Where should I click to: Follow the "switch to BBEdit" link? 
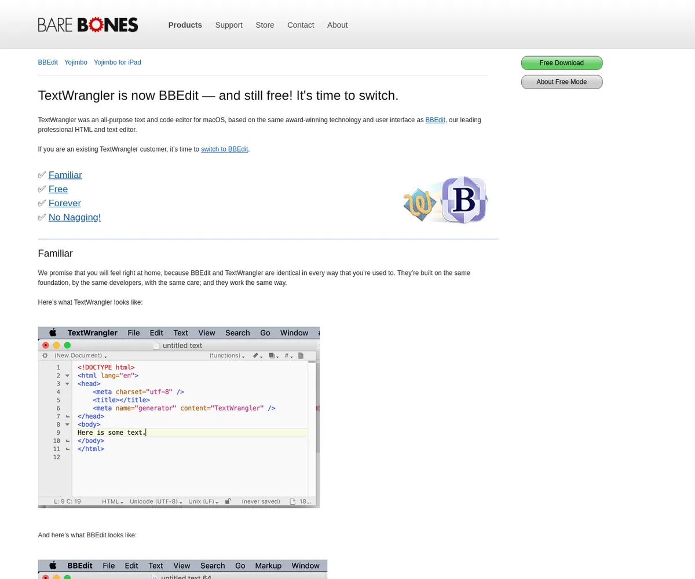pyautogui.click(x=224, y=149)
